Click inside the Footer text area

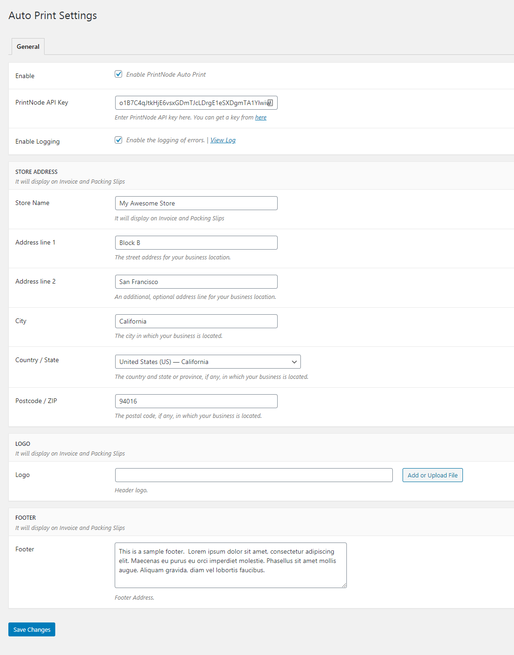[x=230, y=565]
